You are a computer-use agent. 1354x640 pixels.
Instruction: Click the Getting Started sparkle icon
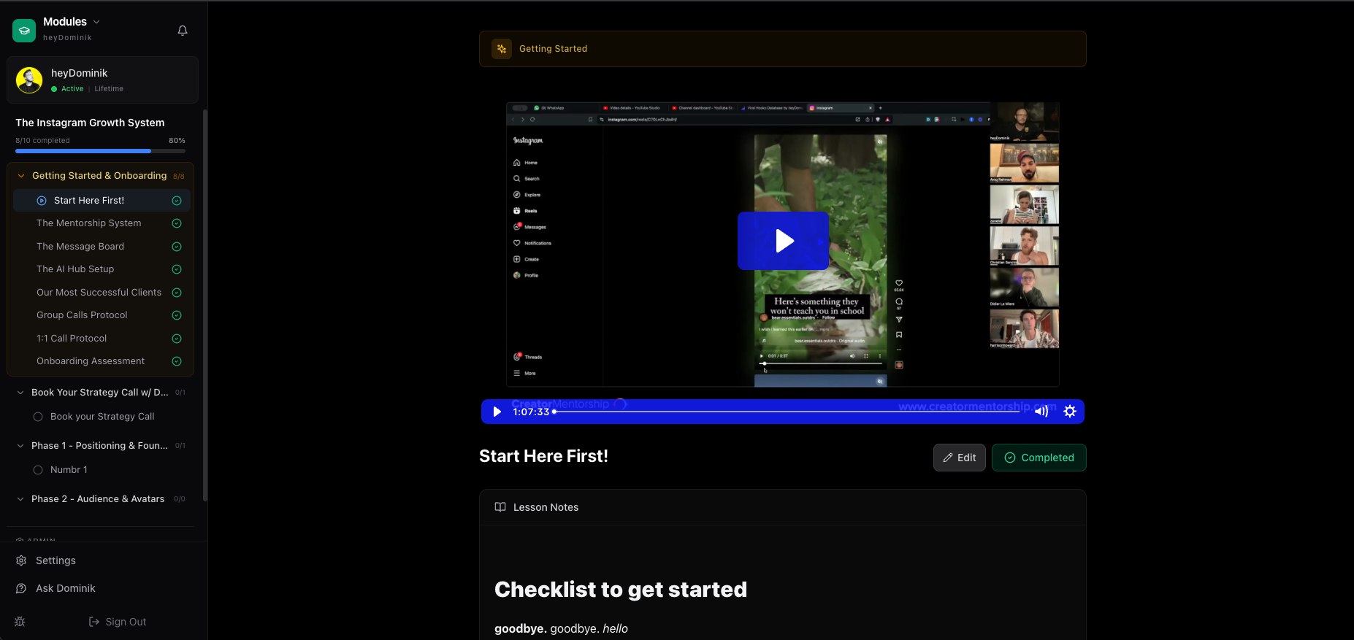coord(502,49)
